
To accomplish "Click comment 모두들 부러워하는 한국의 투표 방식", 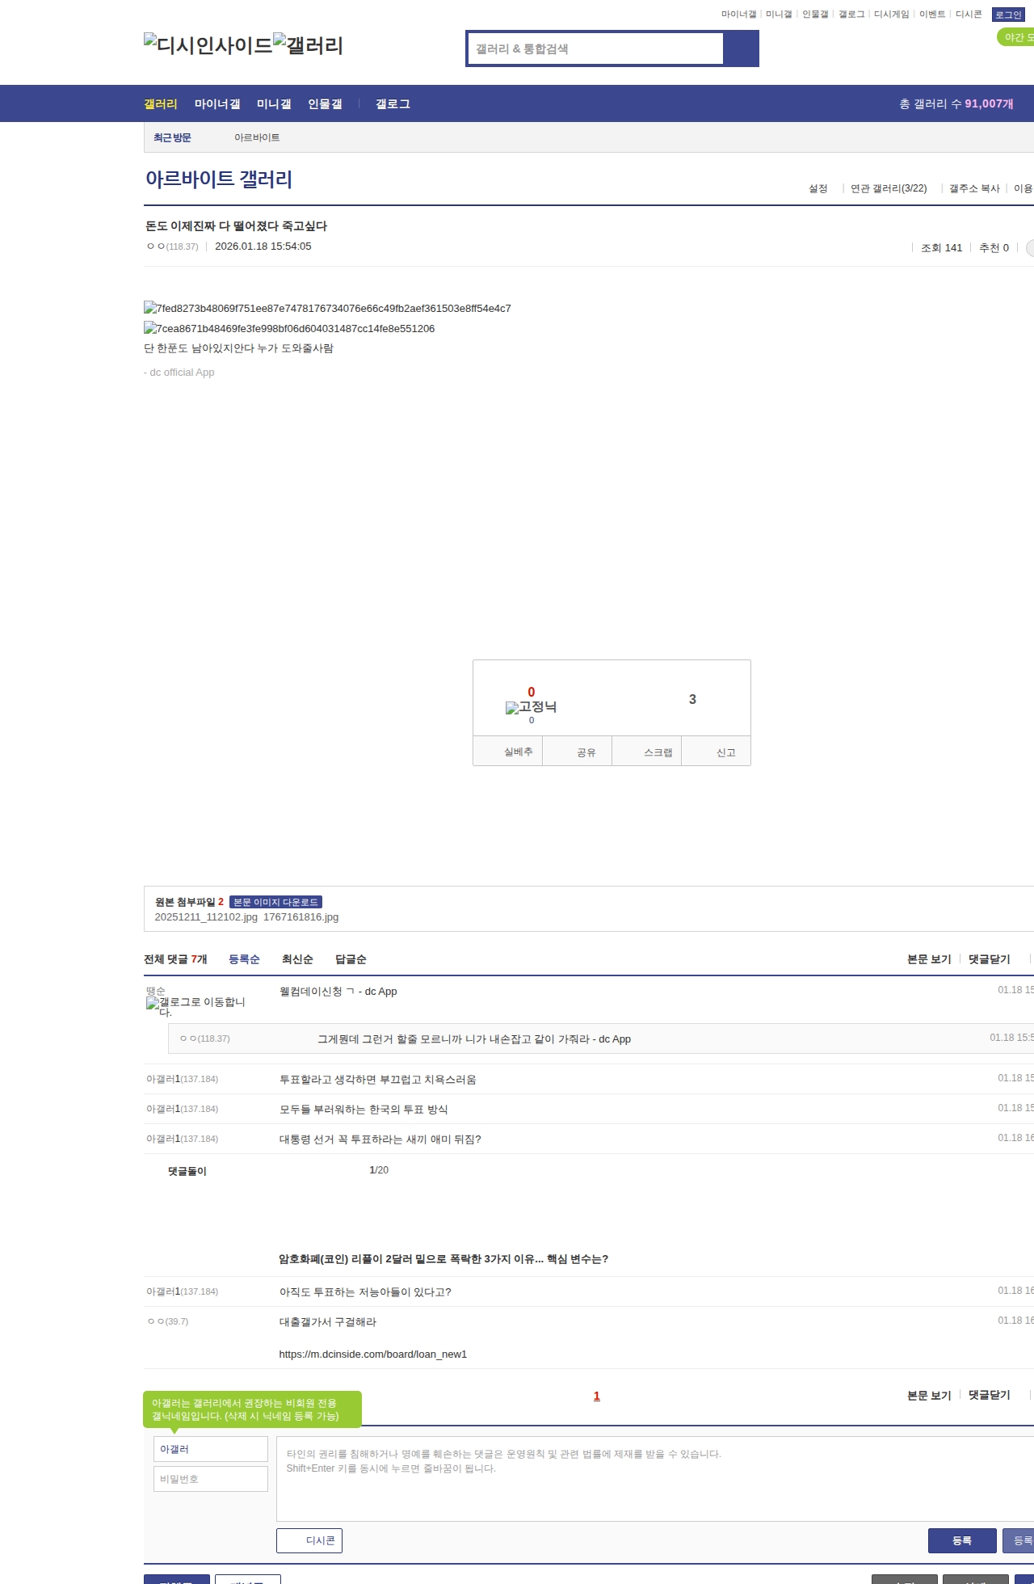I will (x=364, y=1110).
